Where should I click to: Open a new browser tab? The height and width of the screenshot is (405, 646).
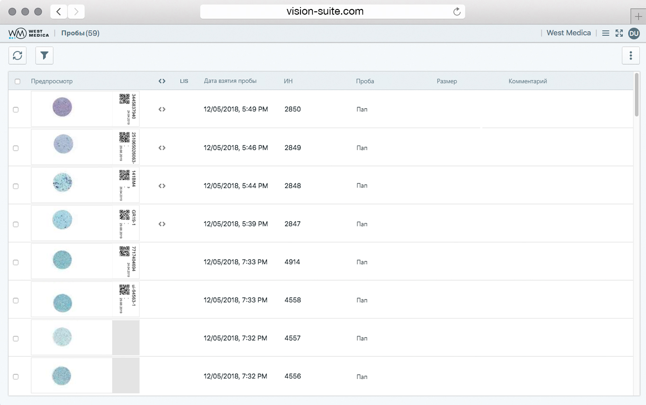pos(638,15)
